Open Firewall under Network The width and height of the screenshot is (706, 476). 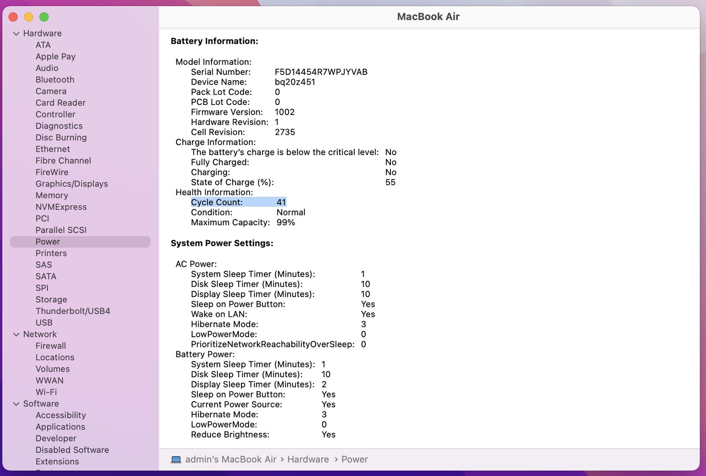click(51, 346)
